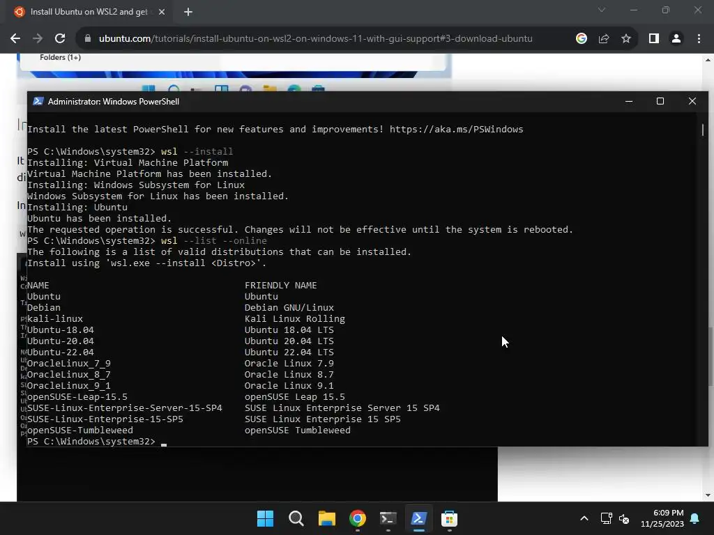Viewport: 714px width, 535px height.
Task: Show hidden system tray icons
Action: pyautogui.click(x=584, y=518)
